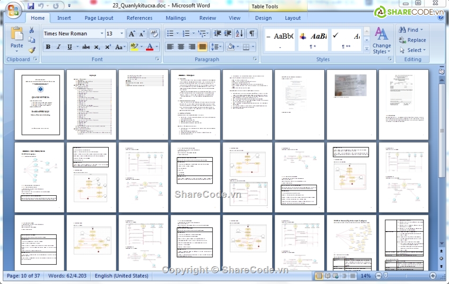Switch to Draft view
Screen dimensions: 449x284
[353, 276]
